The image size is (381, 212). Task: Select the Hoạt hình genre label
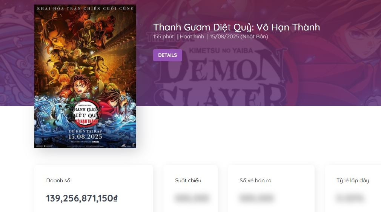click(192, 36)
